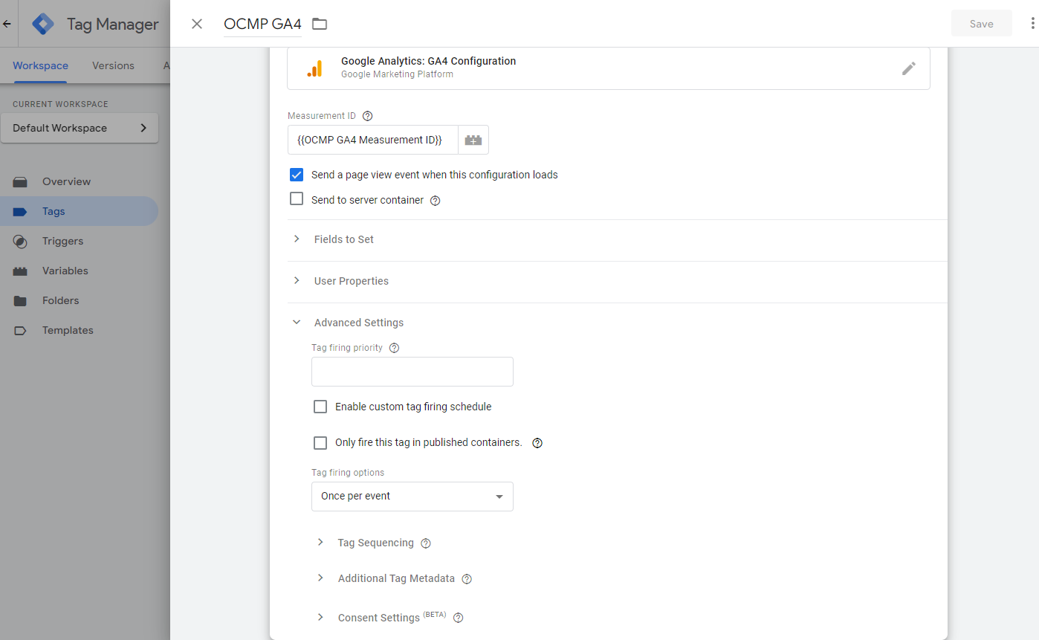Click the OCMP GA4 tag name field
This screenshot has height=640, width=1039.
click(262, 24)
